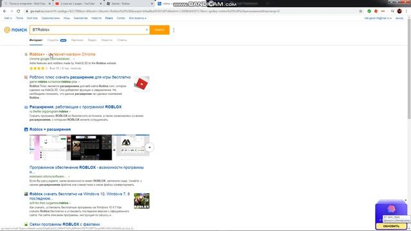Open Mail.ru link in top navigation
The image size is (411, 231).
coord(8,18)
